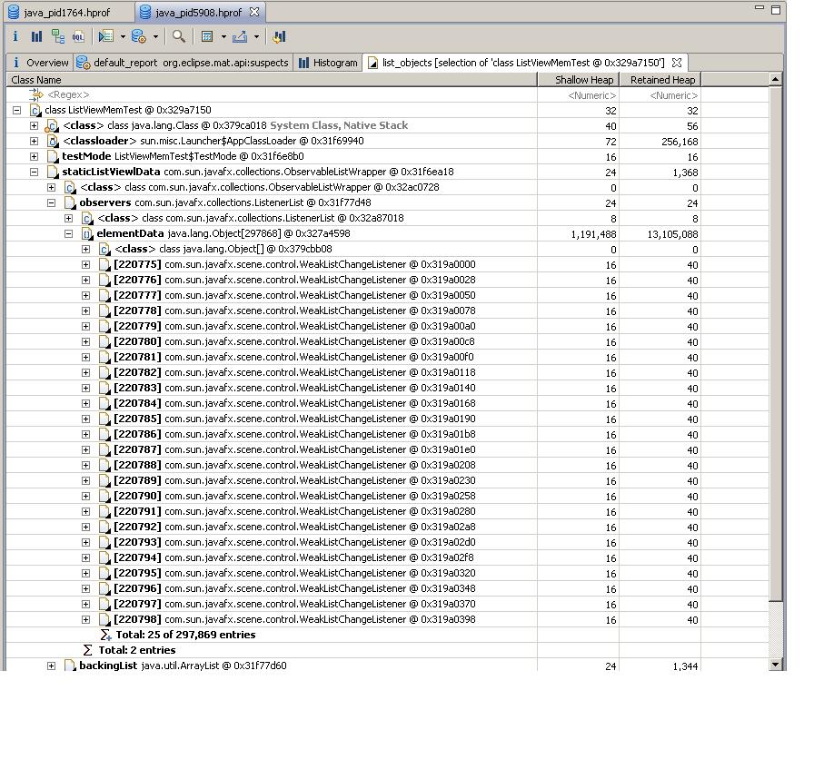Click the Histogram toolbar icon
Image resolution: width=814 pixels, height=779 pixels.
[x=36, y=37]
